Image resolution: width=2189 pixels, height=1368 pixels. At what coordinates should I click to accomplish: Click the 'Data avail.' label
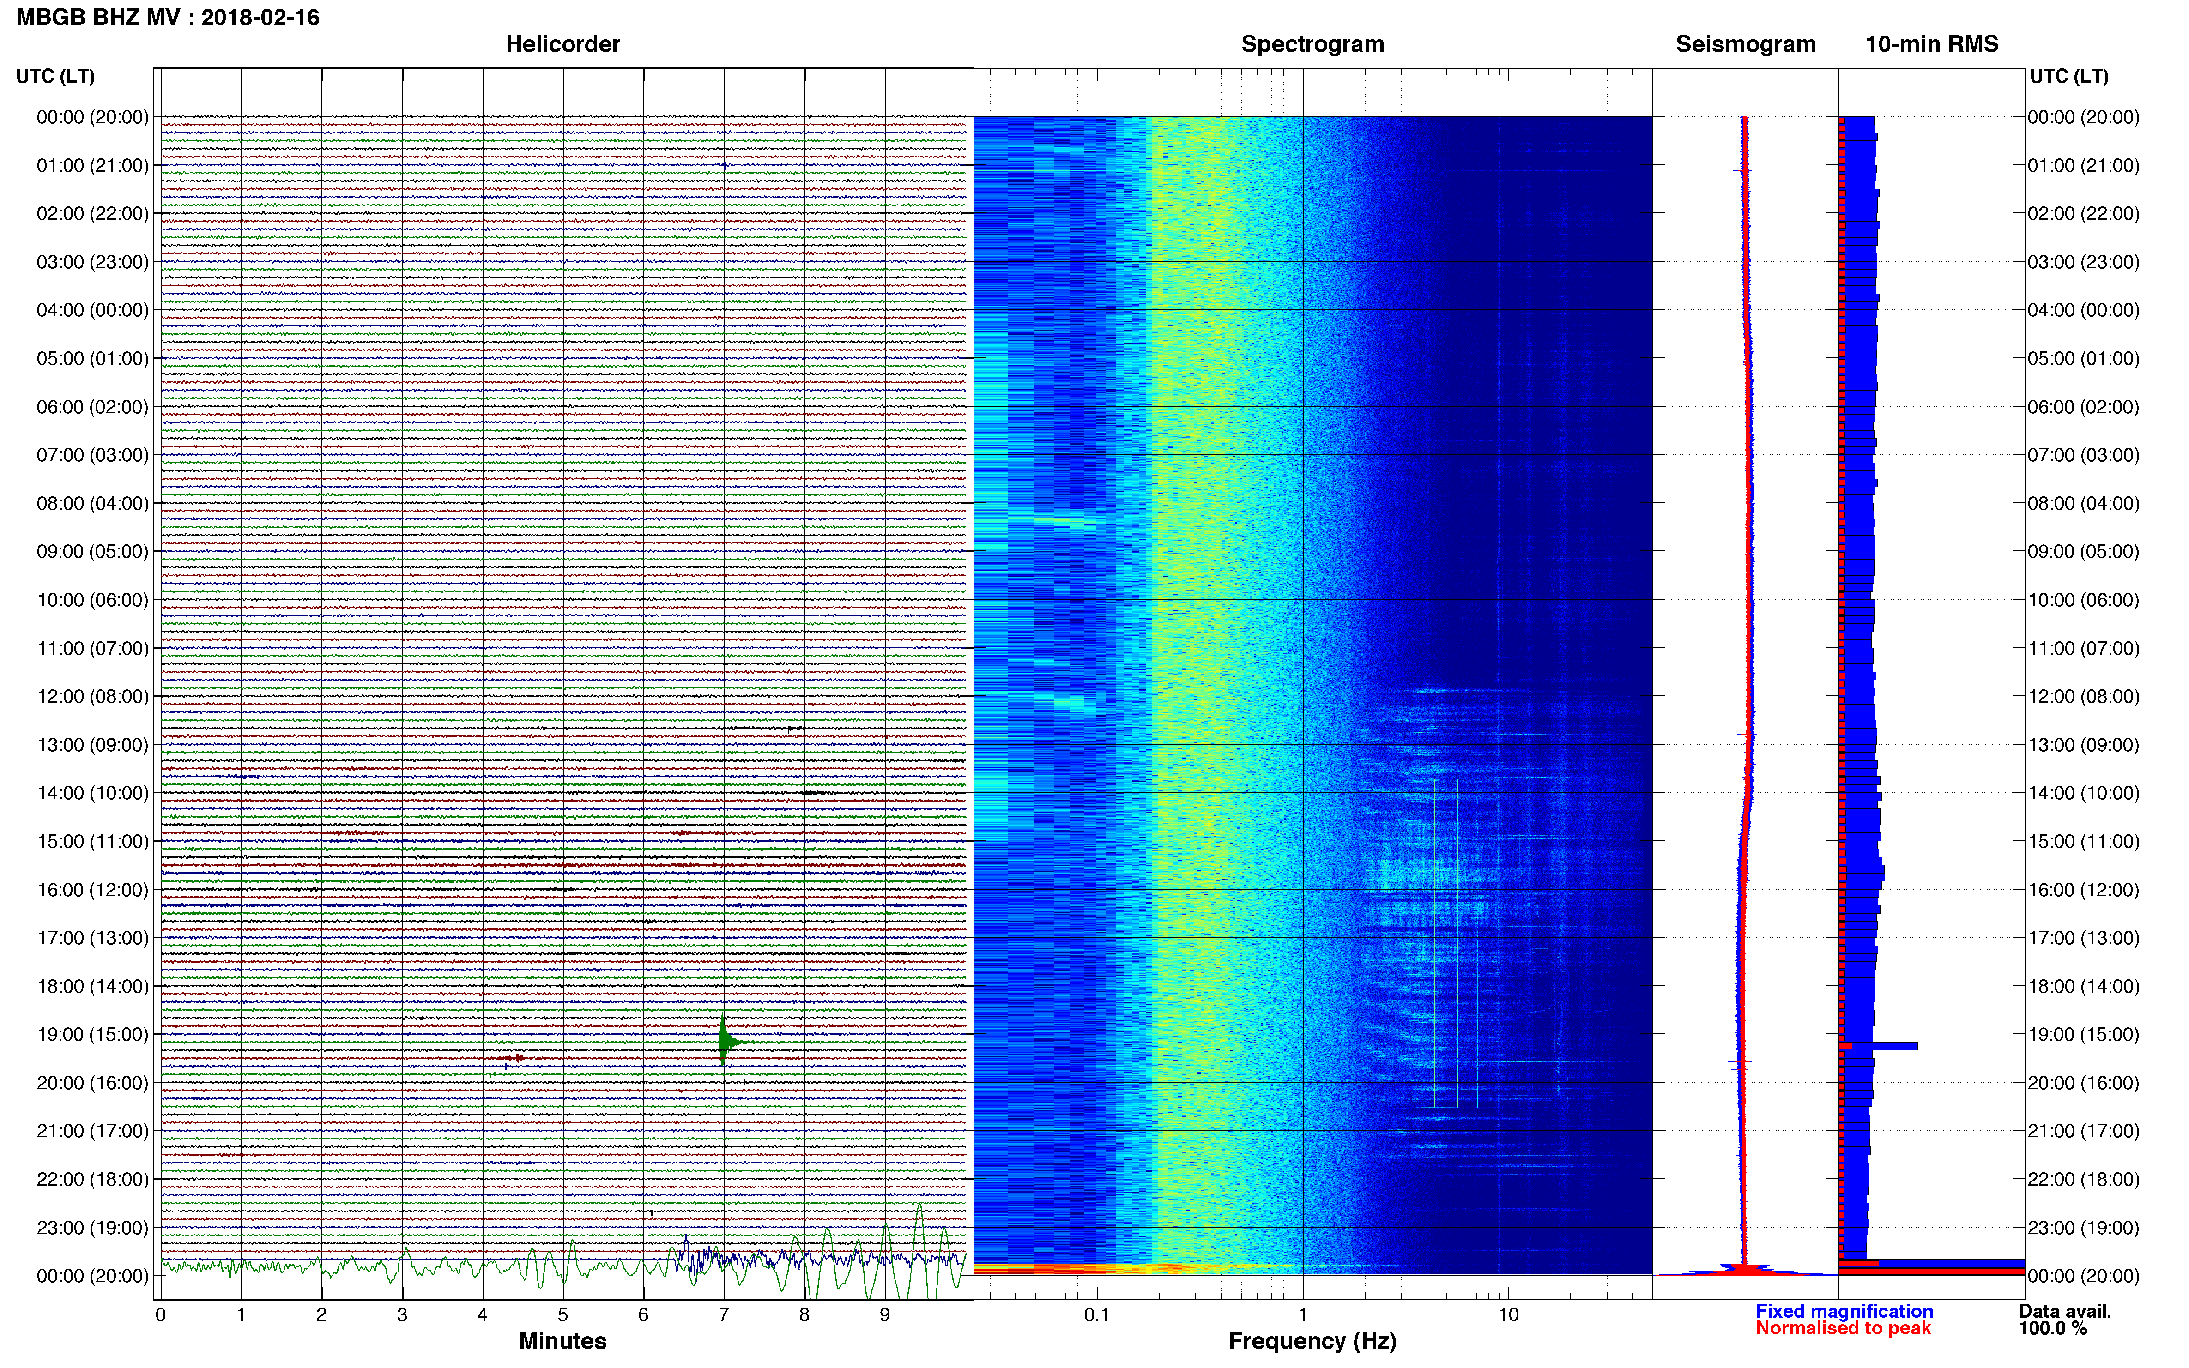pyautogui.click(x=2065, y=1311)
